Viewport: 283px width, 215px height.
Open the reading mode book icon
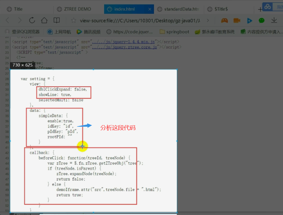pyautogui.click(x=57, y=20)
